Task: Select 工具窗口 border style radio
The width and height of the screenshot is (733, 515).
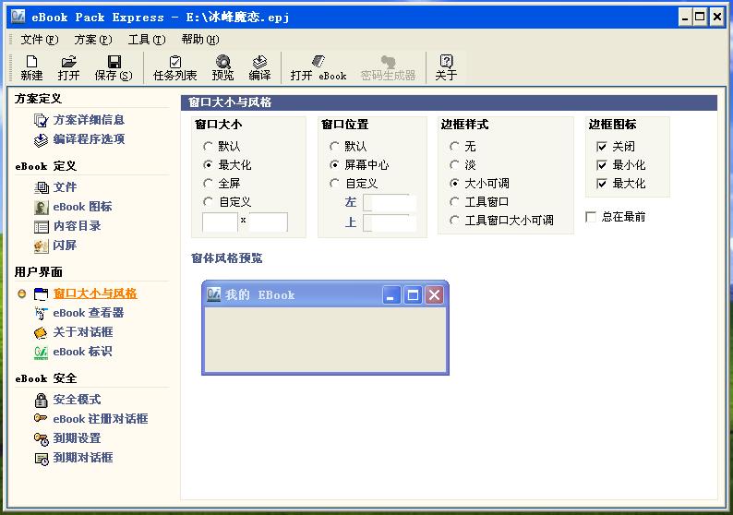Action: click(x=454, y=201)
